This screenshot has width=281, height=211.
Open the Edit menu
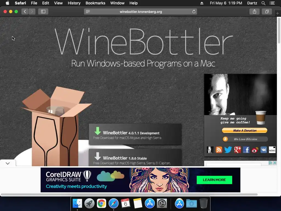click(46, 3)
